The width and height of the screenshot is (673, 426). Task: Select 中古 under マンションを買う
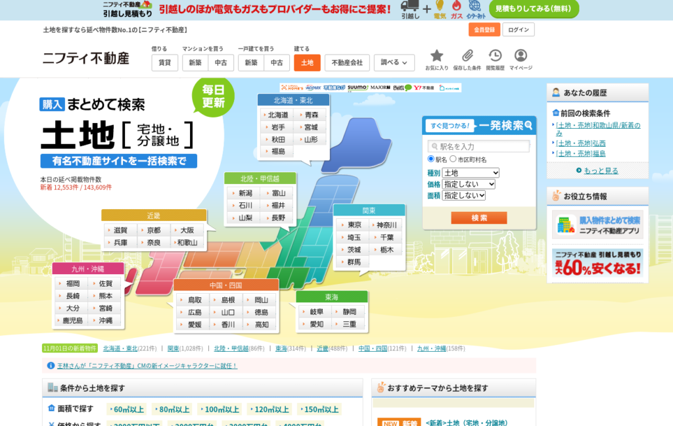[221, 62]
